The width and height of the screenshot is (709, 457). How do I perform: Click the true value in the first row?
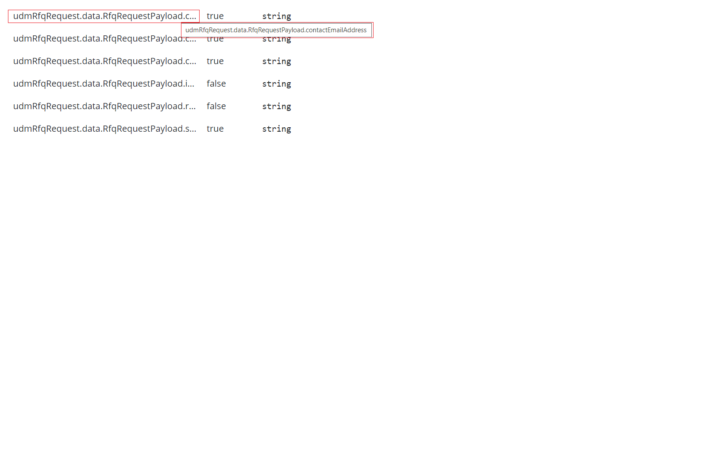pyautogui.click(x=215, y=16)
